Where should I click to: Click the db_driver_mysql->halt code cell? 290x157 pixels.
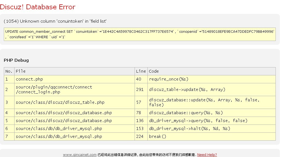[211, 129]
